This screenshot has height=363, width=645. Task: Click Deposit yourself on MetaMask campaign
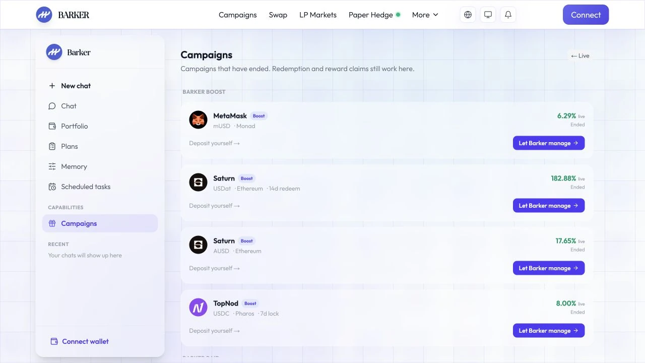pyautogui.click(x=215, y=143)
